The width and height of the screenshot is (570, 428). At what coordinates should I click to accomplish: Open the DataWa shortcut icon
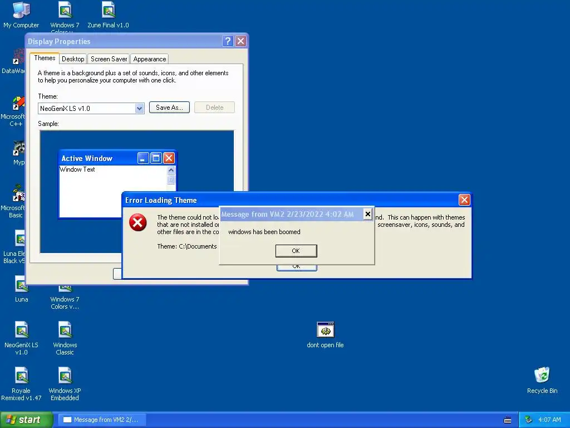click(19, 57)
